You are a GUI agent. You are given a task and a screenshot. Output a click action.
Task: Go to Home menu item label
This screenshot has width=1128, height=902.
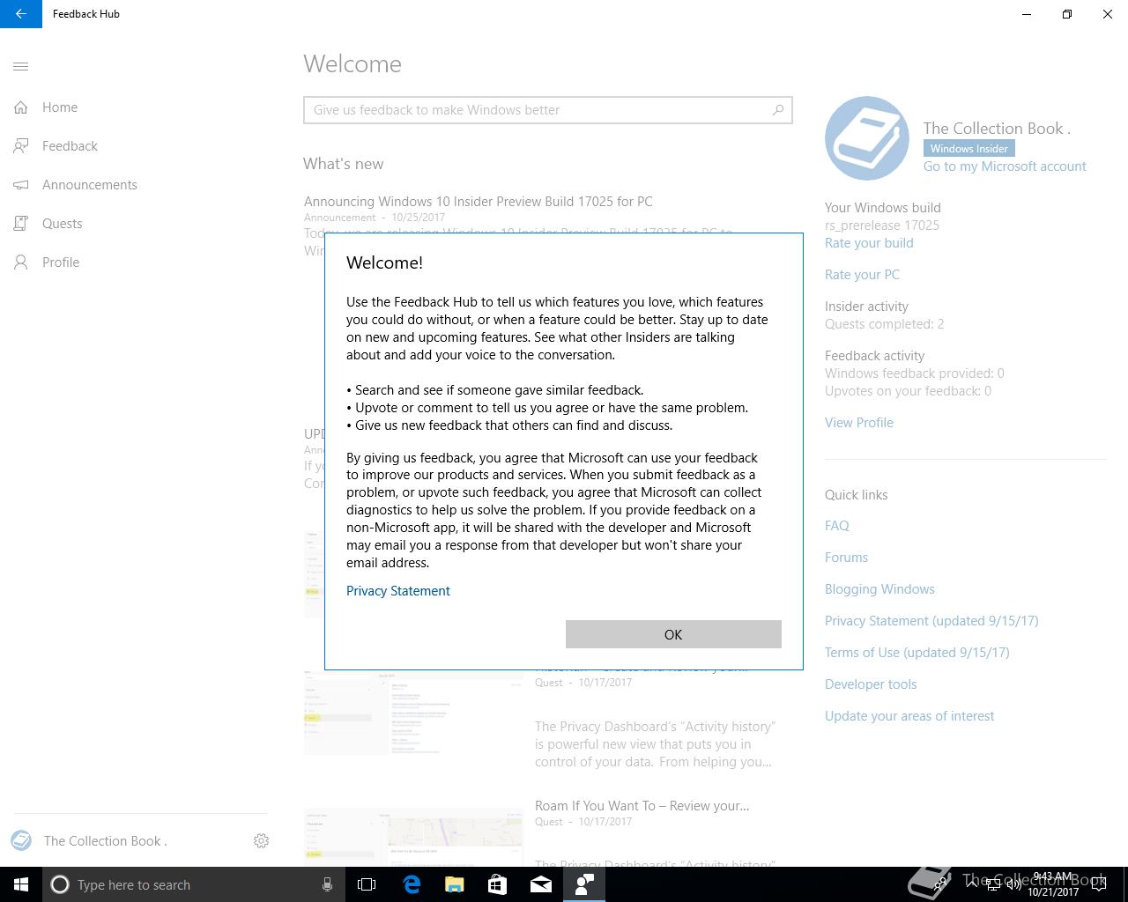(x=60, y=107)
